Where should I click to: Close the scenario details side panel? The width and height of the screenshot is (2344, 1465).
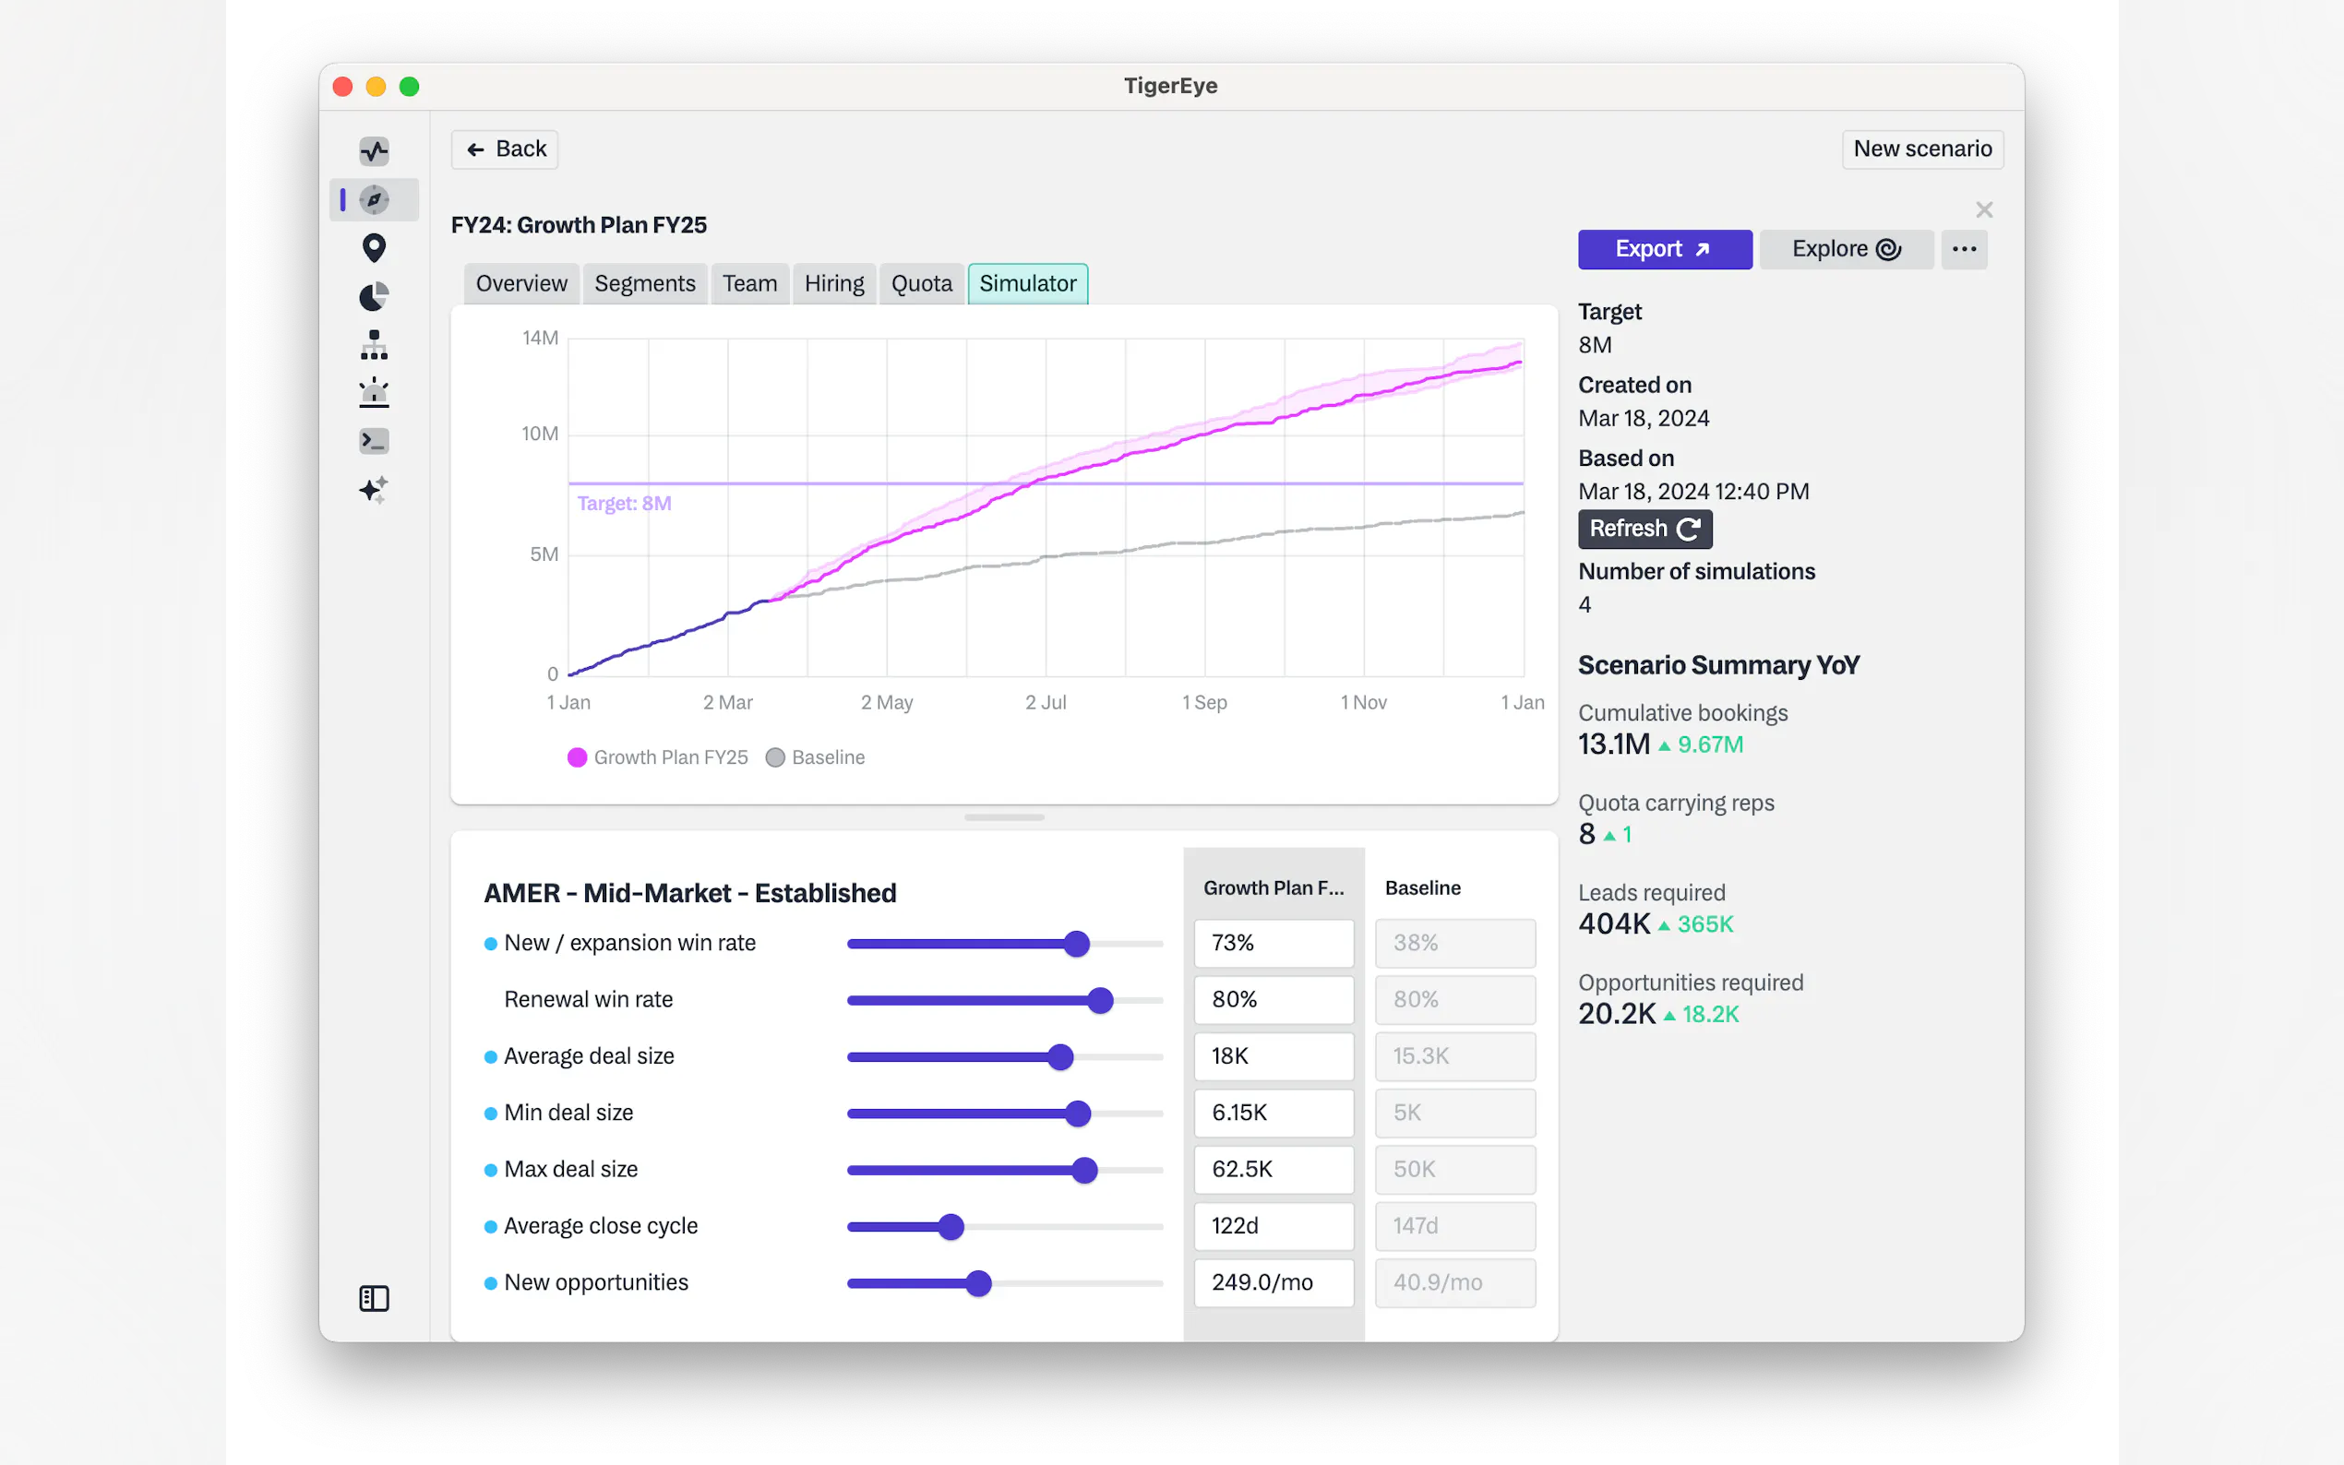pyautogui.click(x=1983, y=210)
